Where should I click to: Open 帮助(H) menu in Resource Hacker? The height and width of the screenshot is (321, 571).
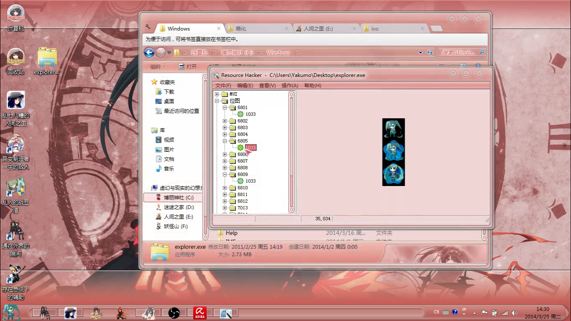pos(313,86)
